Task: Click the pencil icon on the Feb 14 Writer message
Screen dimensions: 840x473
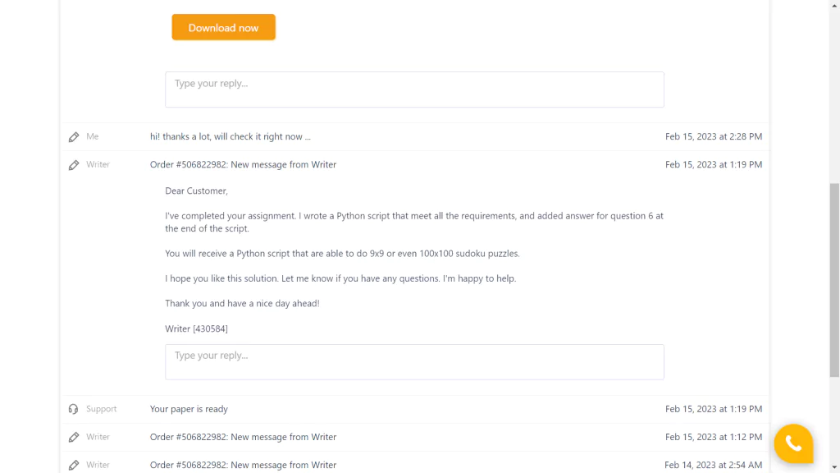Action: click(x=73, y=466)
